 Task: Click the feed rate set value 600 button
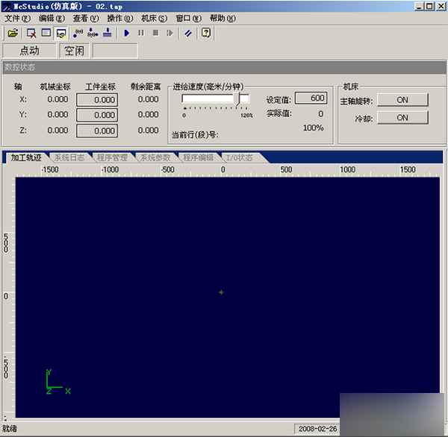tap(311, 98)
